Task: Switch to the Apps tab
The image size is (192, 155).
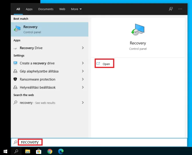Action: (29, 9)
